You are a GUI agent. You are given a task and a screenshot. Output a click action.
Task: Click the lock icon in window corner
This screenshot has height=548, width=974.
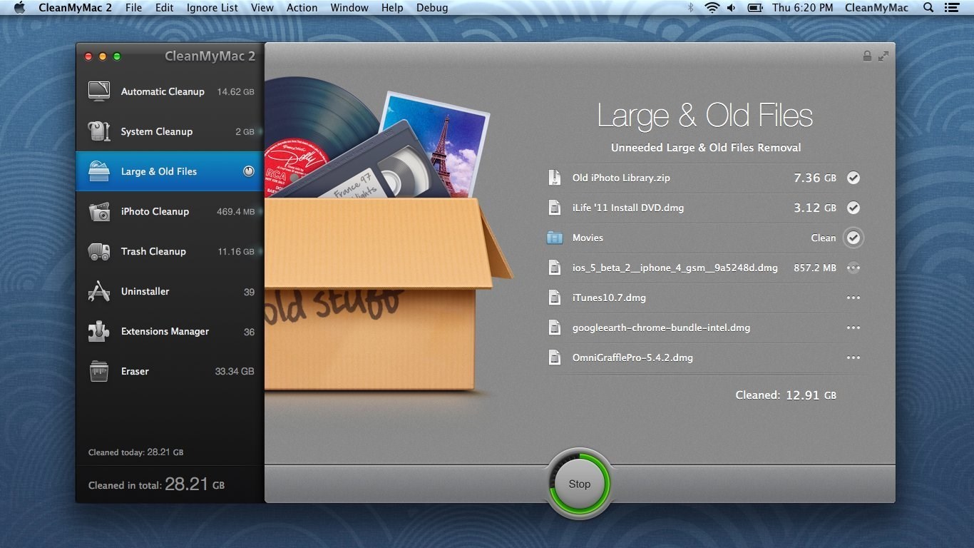pyautogui.click(x=867, y=56)
